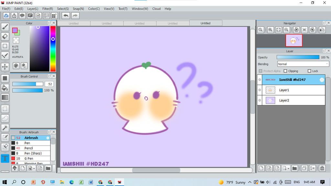Screen dimensions: 331x186
Task: Add a brush folder in Brush panel
Action: pos(48,168)
